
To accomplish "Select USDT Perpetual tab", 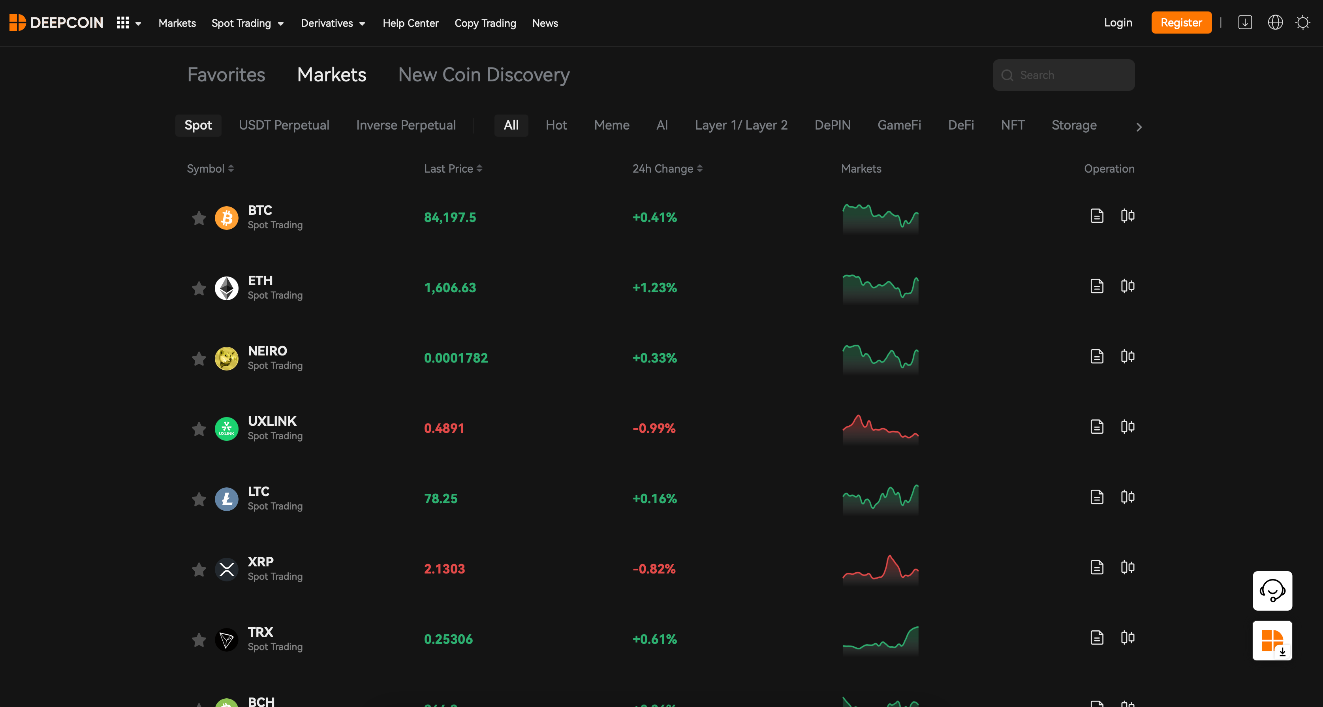I will coord(284,125).
